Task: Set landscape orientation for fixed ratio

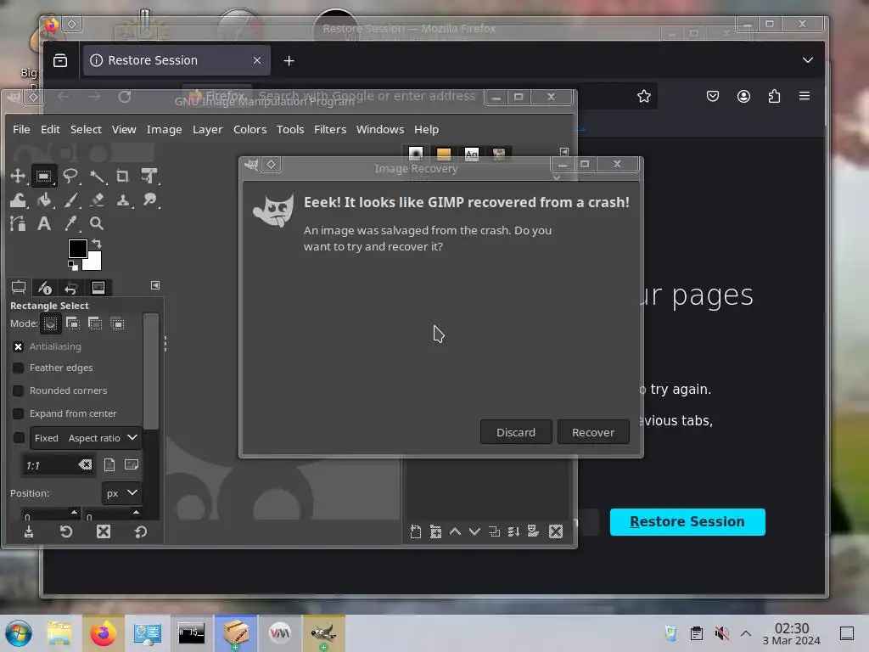Action: 132,464
